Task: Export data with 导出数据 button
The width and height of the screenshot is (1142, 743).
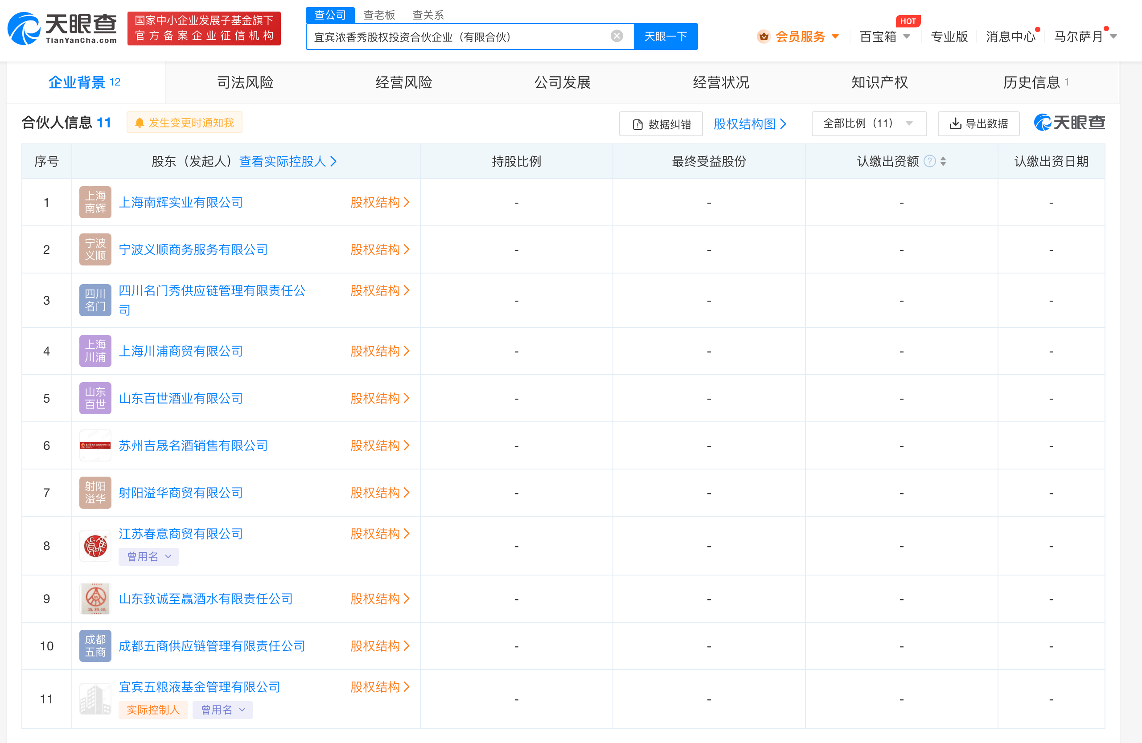Action: 978,124
